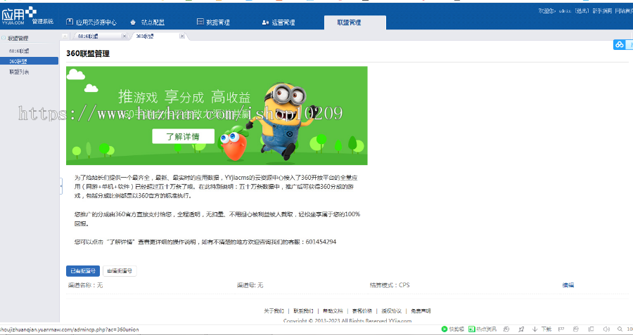Click the 编辑 link in channel row

pos(568,285)
